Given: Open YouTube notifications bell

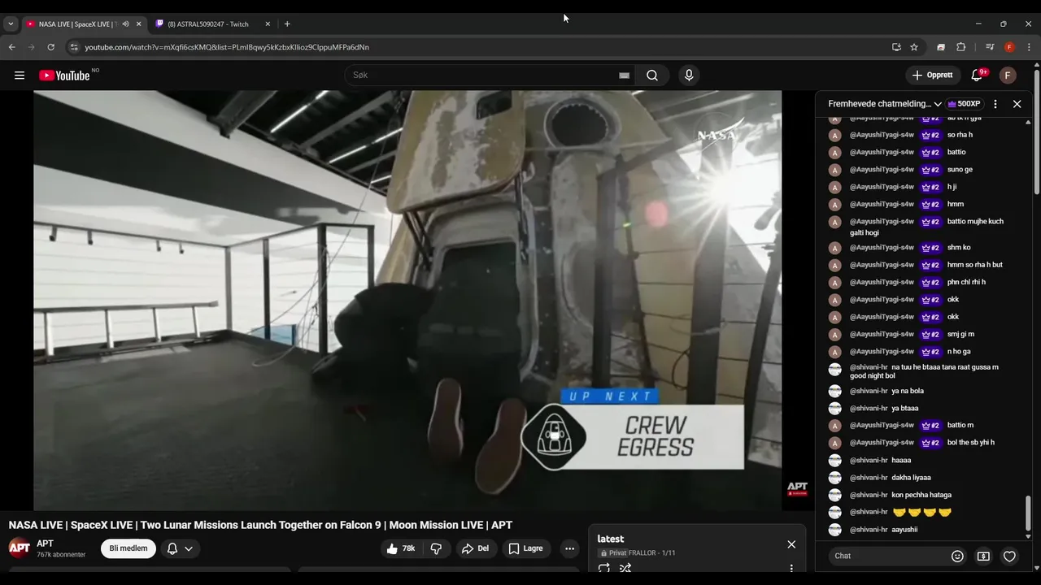Looking at the screenshot, I should pyautogui.click(x=978, y=76).
